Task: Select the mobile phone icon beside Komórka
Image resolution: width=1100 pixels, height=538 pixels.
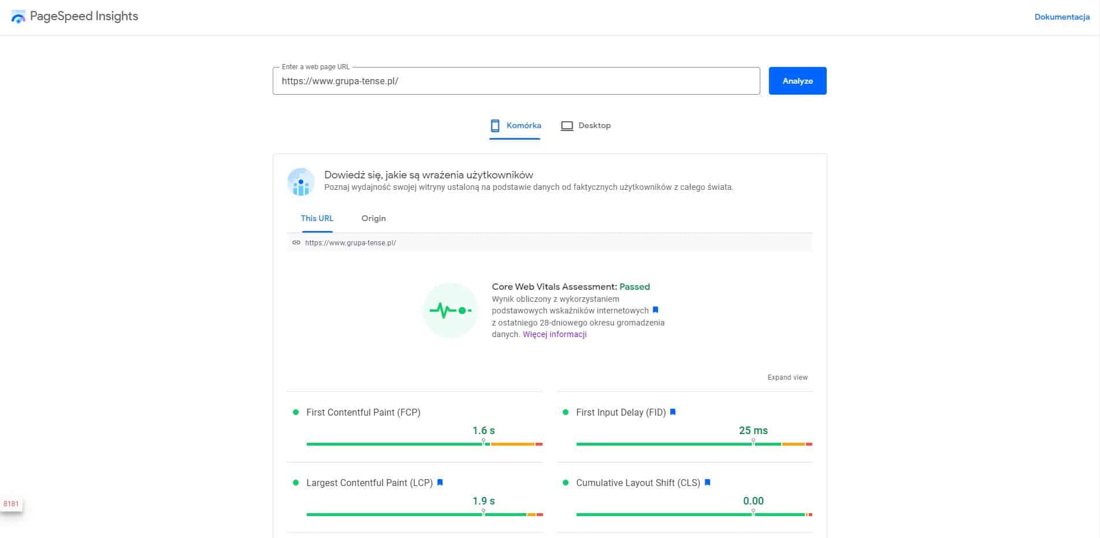Action: pyautogui.click(x=495, y=126)
